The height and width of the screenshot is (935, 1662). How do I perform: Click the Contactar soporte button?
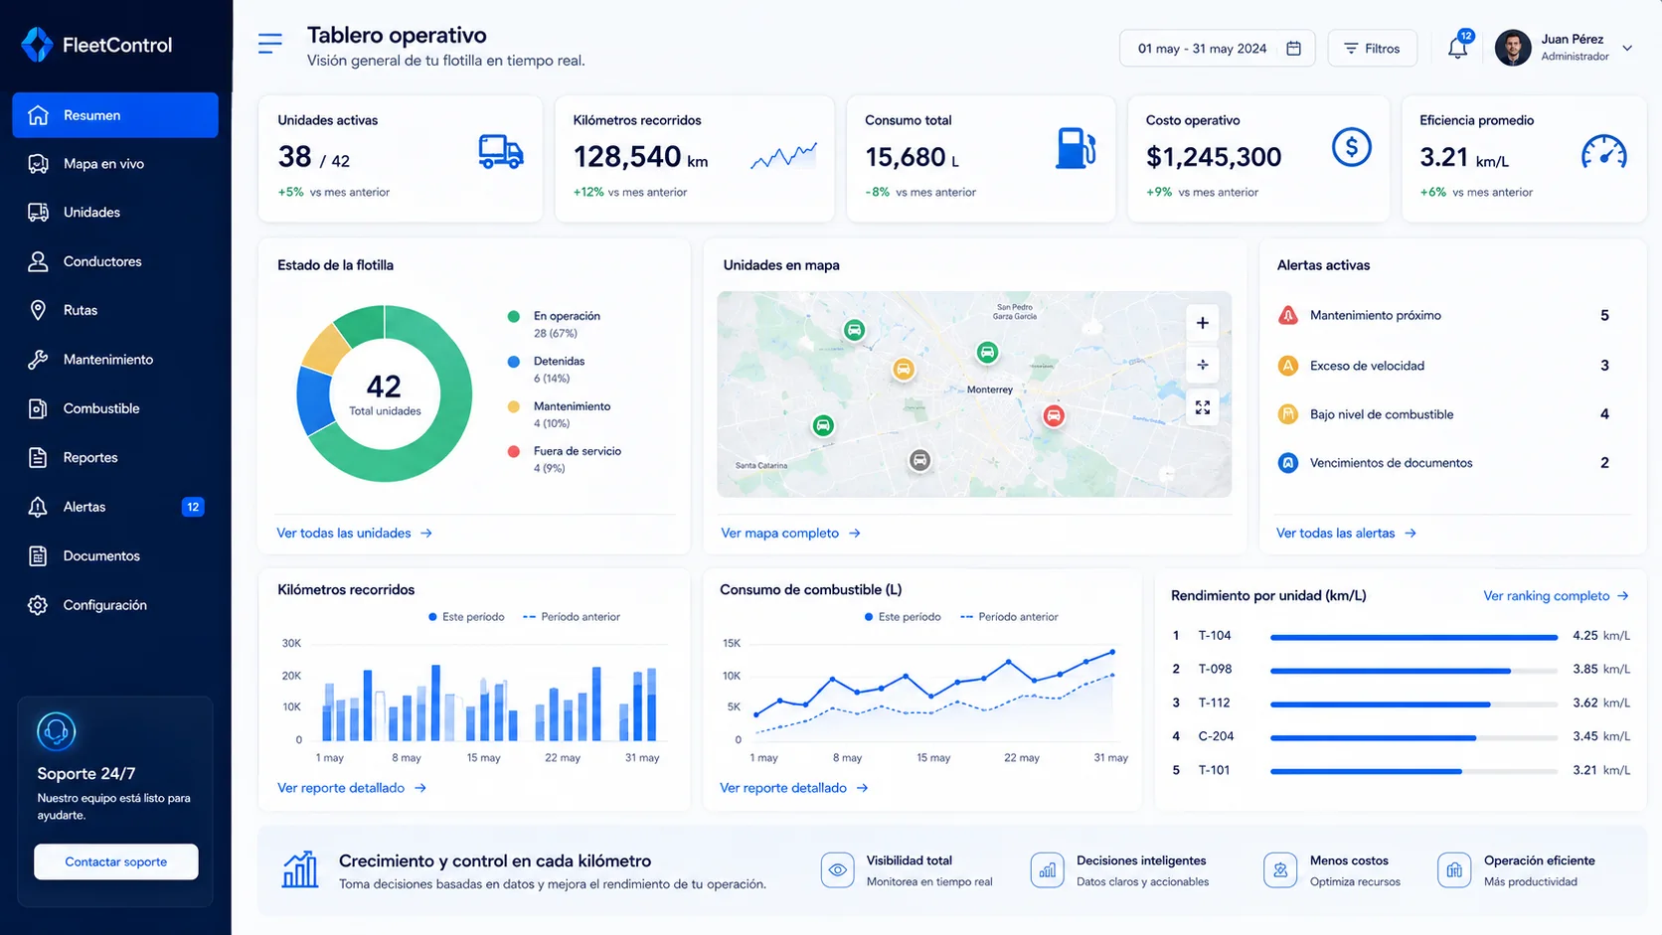(116, 861)
